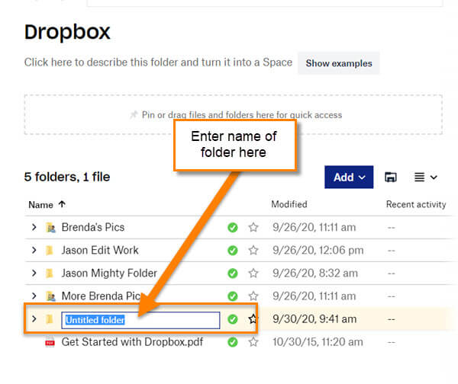Click the pin or drag quick access area
The width and height of the screenshot is (458, 384).
click(234, 114)
